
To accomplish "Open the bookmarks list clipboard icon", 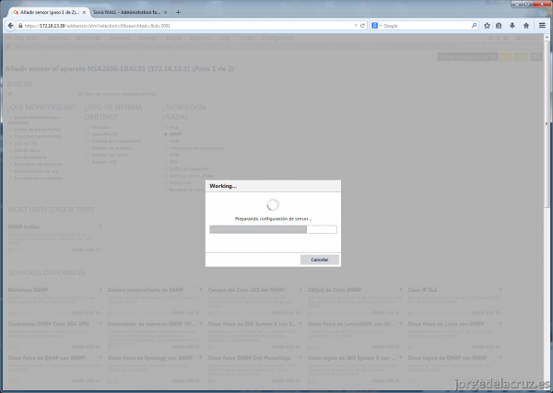I will point(499,26).
